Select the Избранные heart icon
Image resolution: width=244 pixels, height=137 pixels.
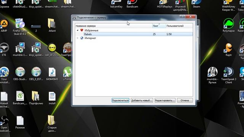click(x=82, y=30)
